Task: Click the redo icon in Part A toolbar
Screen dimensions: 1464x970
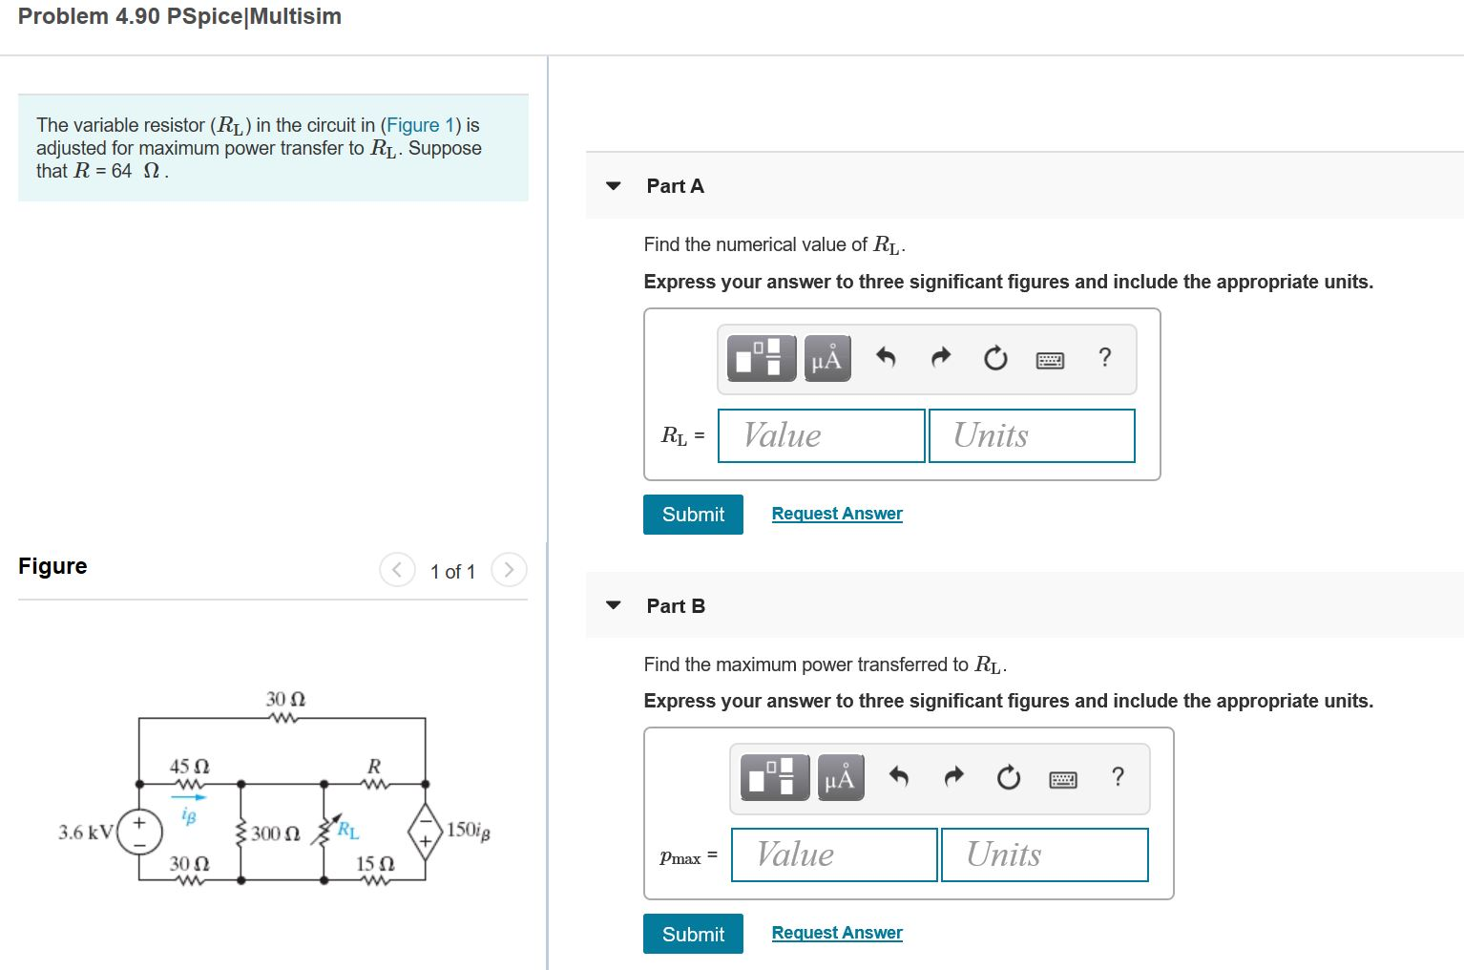Action: 940,358
